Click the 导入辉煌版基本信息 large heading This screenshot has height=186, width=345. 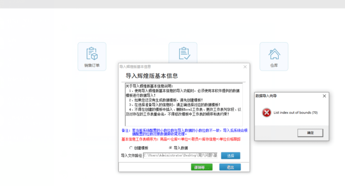point(151,76)
